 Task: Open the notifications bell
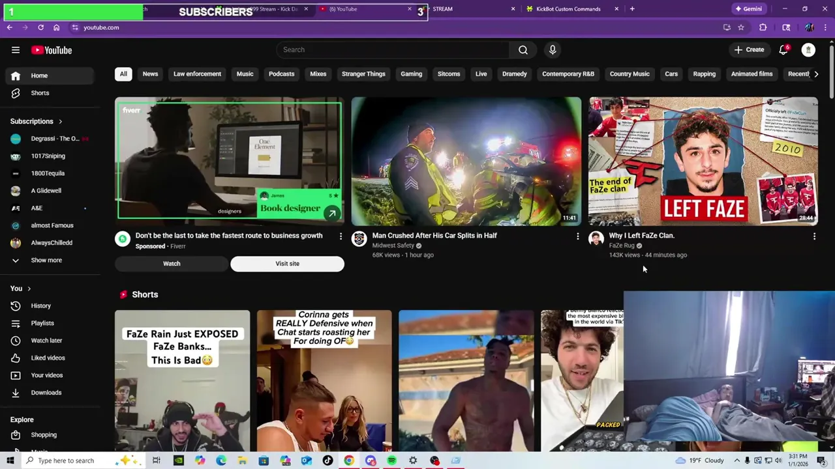(x=783, y=50)
